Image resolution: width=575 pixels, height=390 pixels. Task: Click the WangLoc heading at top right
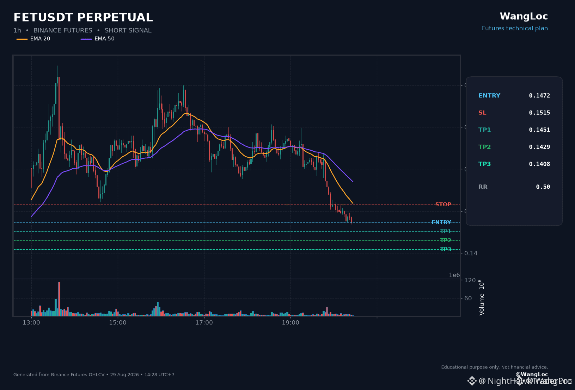click(524, 16)
